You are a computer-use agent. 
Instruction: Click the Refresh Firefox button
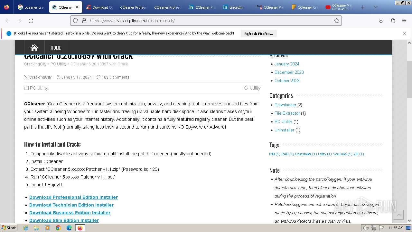point(258,34)
